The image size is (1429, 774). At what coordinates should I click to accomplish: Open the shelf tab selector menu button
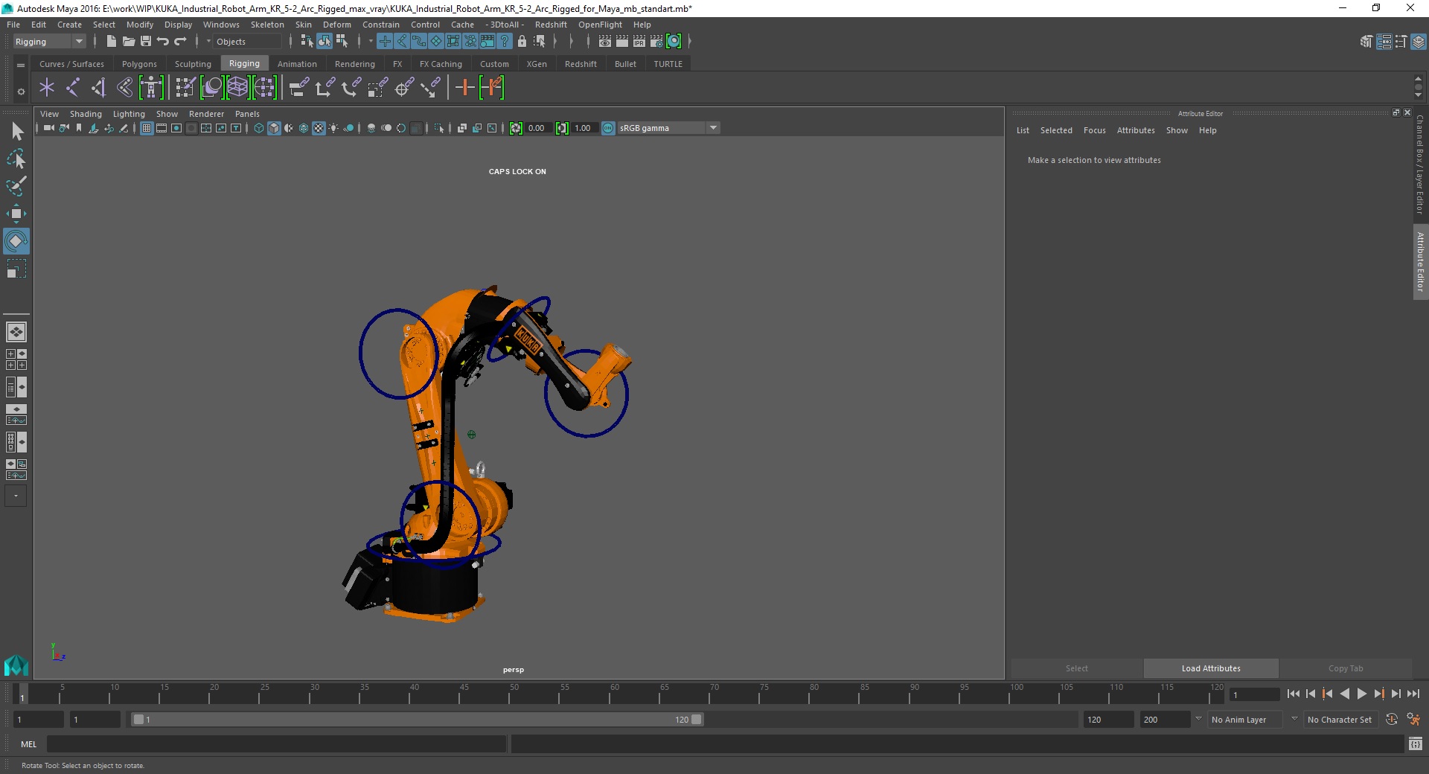[x=21, y=65]
